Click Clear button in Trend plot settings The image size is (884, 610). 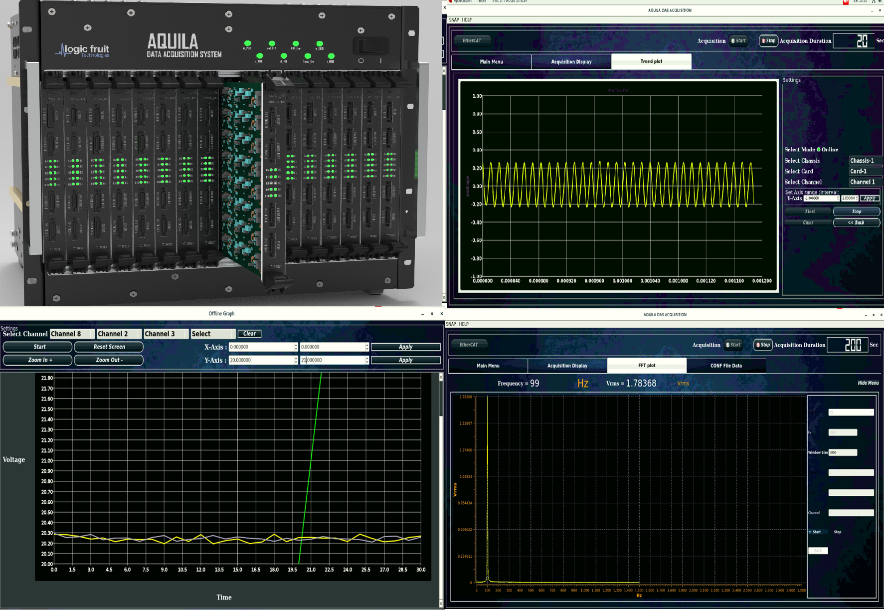(808, 222)
